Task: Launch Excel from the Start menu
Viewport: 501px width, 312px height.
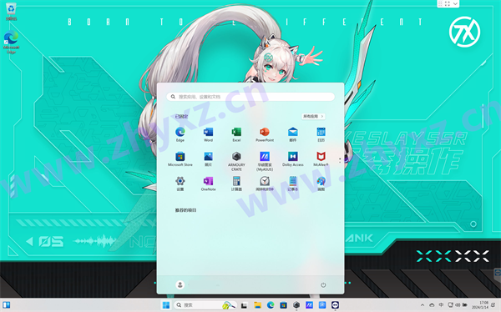Action: coord(236,134)
